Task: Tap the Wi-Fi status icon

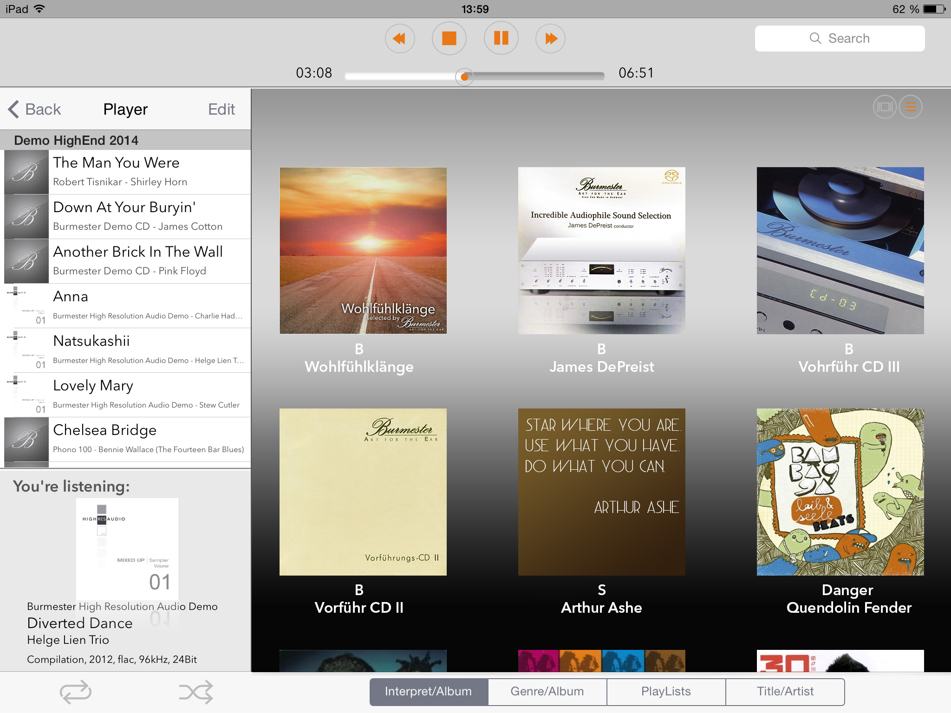Action: [x=39, y=9]
